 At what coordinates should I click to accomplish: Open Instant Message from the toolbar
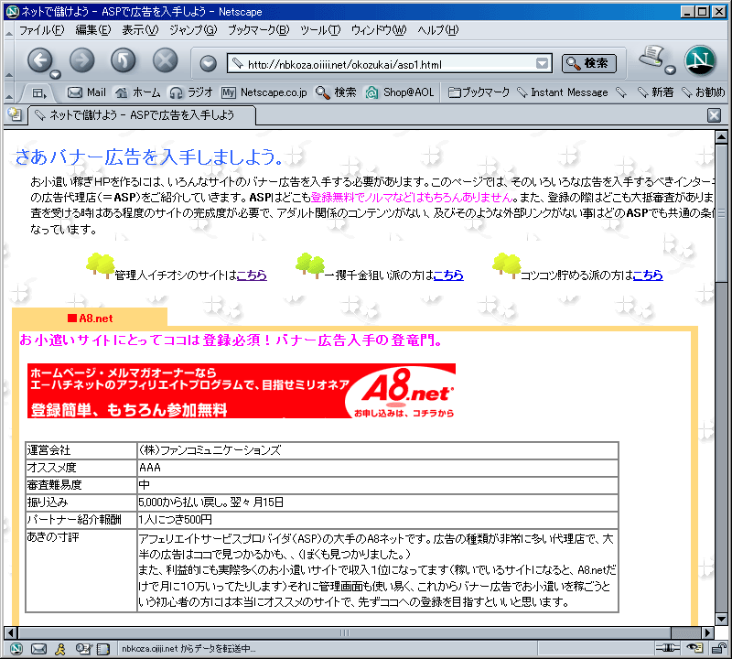[563, 92]
